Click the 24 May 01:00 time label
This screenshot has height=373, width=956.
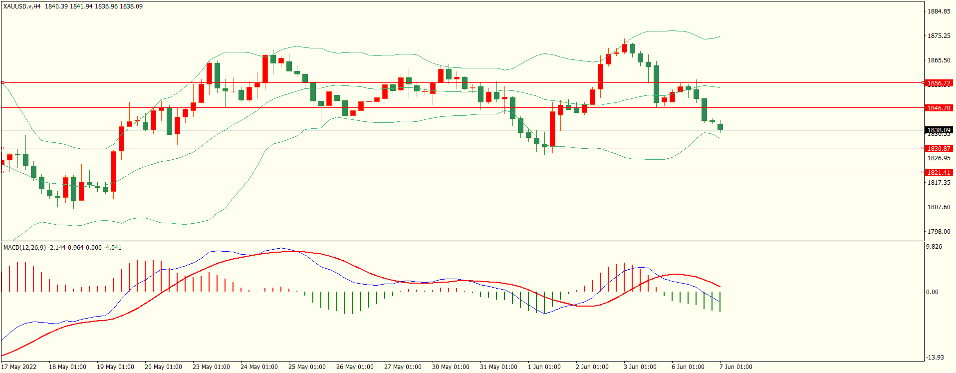point(259,367)
